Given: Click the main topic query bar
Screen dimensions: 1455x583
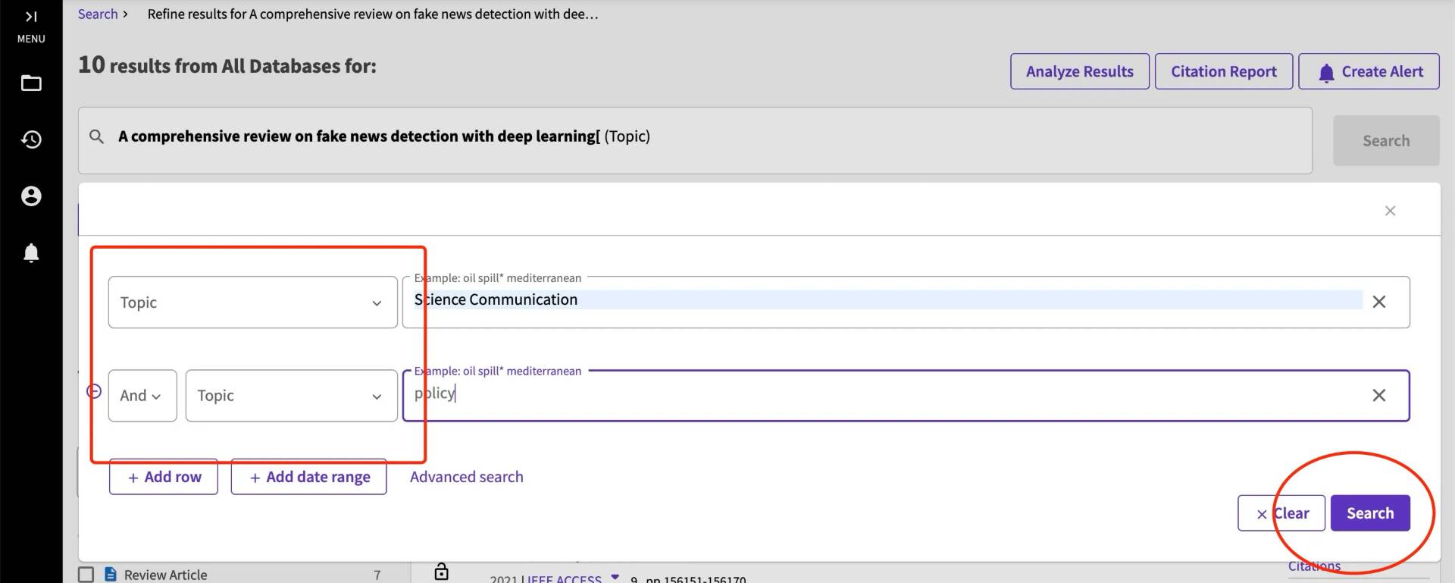Looking at the screenshot, I should coord(695,140).
